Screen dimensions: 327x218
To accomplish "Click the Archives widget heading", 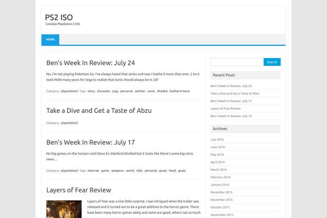I will [x=220, y=129].
